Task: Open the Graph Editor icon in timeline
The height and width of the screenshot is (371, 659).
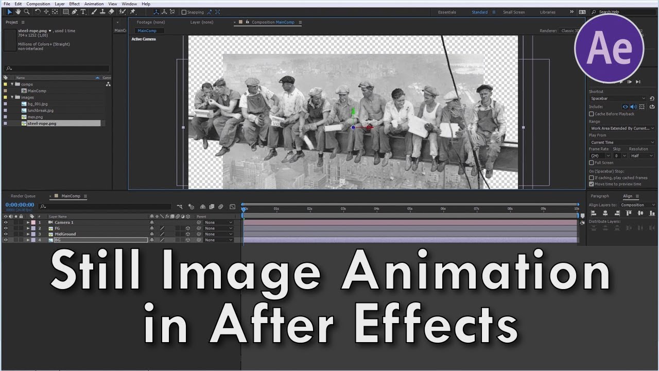Action: tap(232, 207)
